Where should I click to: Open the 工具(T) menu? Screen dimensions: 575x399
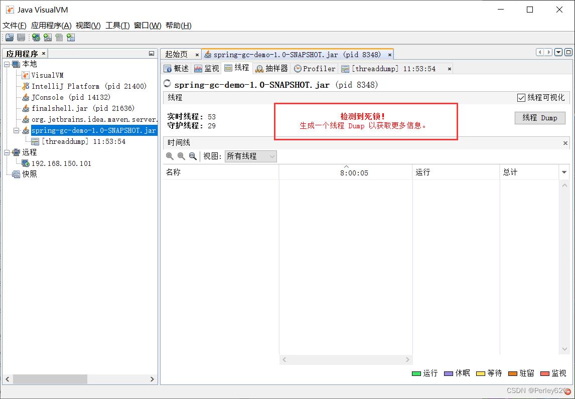[x=118, y=25]
